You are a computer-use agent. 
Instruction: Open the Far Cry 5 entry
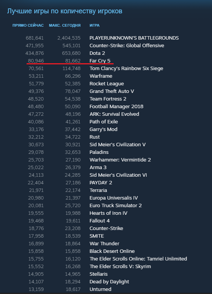coord(100,61)
